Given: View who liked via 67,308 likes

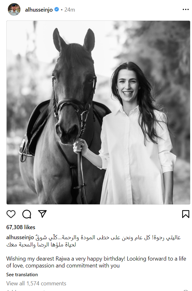Looking at the screenshot, I should coord(21,227).
